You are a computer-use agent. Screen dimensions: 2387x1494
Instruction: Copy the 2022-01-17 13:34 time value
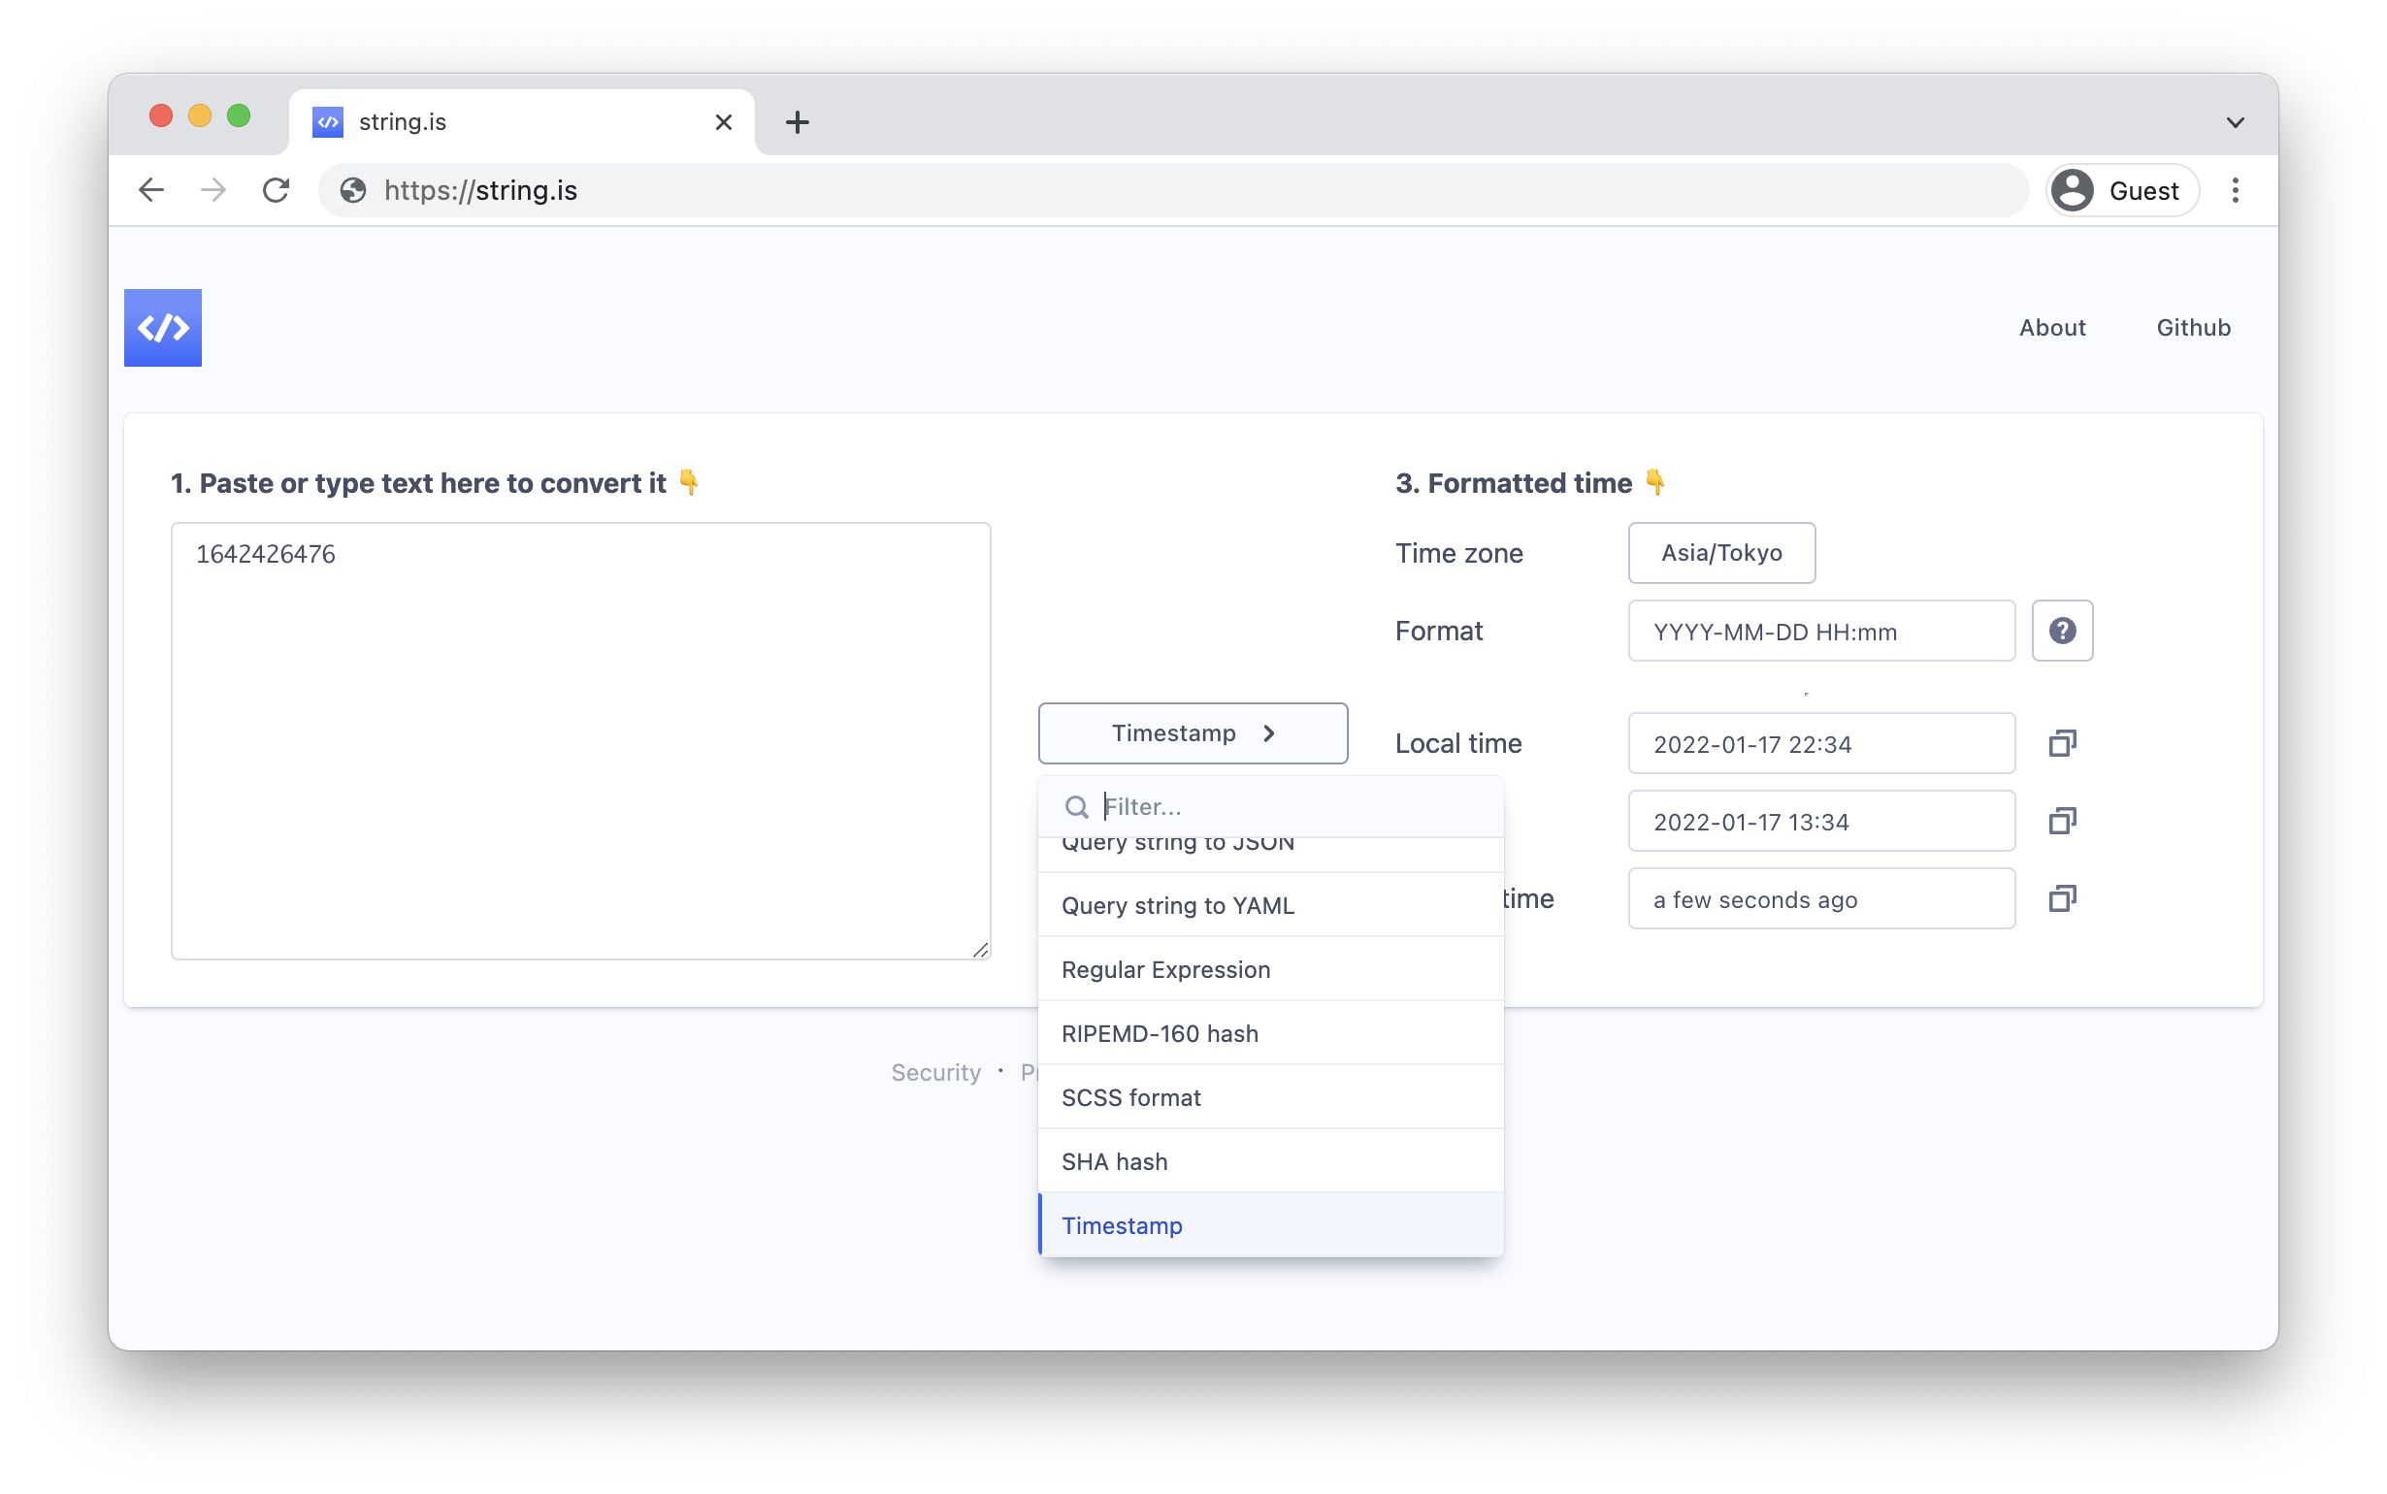2062,820
